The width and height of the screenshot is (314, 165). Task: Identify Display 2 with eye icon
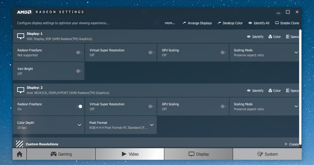tap(255, 91)
